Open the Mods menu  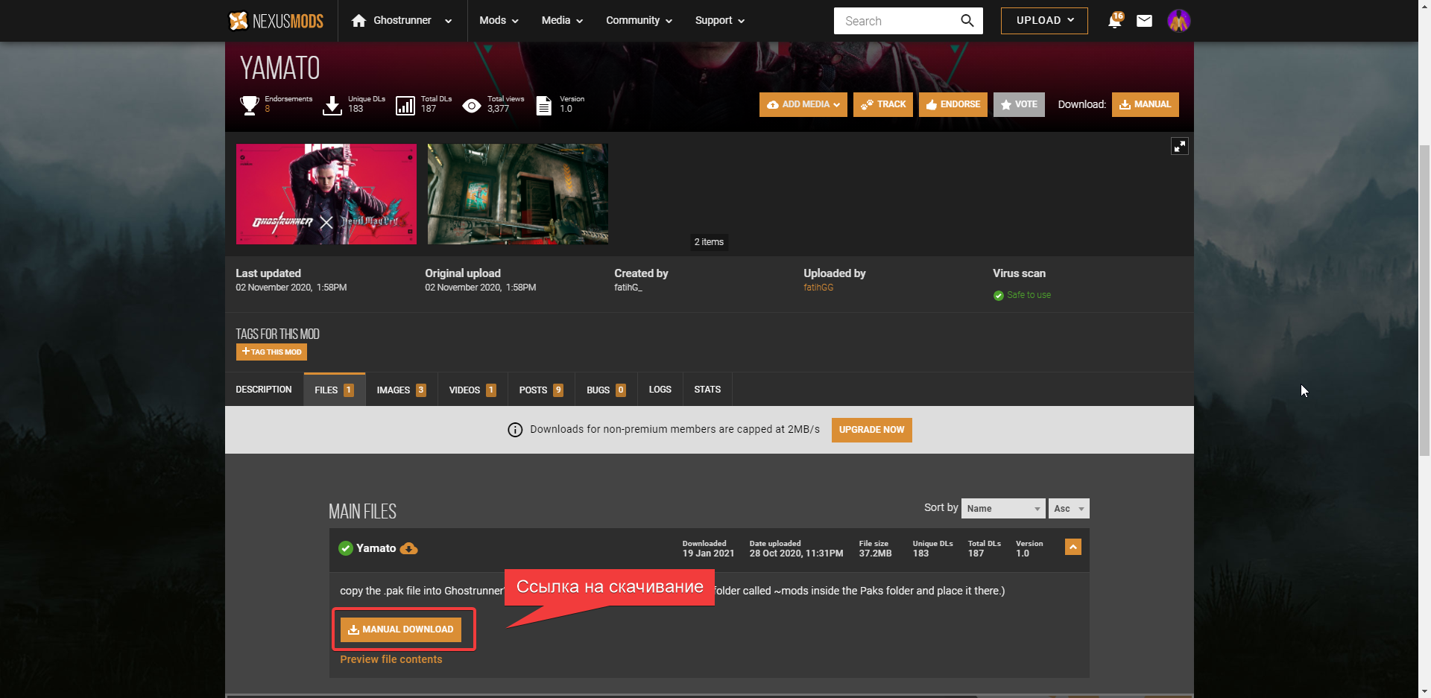pos(499,21)
